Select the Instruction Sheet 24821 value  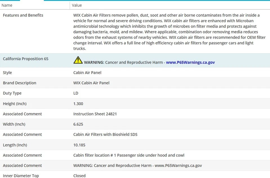click(x=95, y=114)
